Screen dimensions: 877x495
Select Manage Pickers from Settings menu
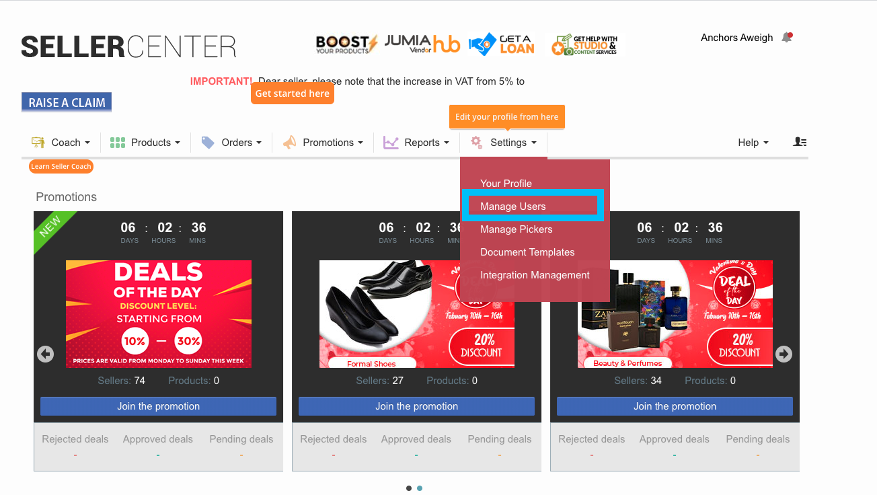tap(516, 229)
